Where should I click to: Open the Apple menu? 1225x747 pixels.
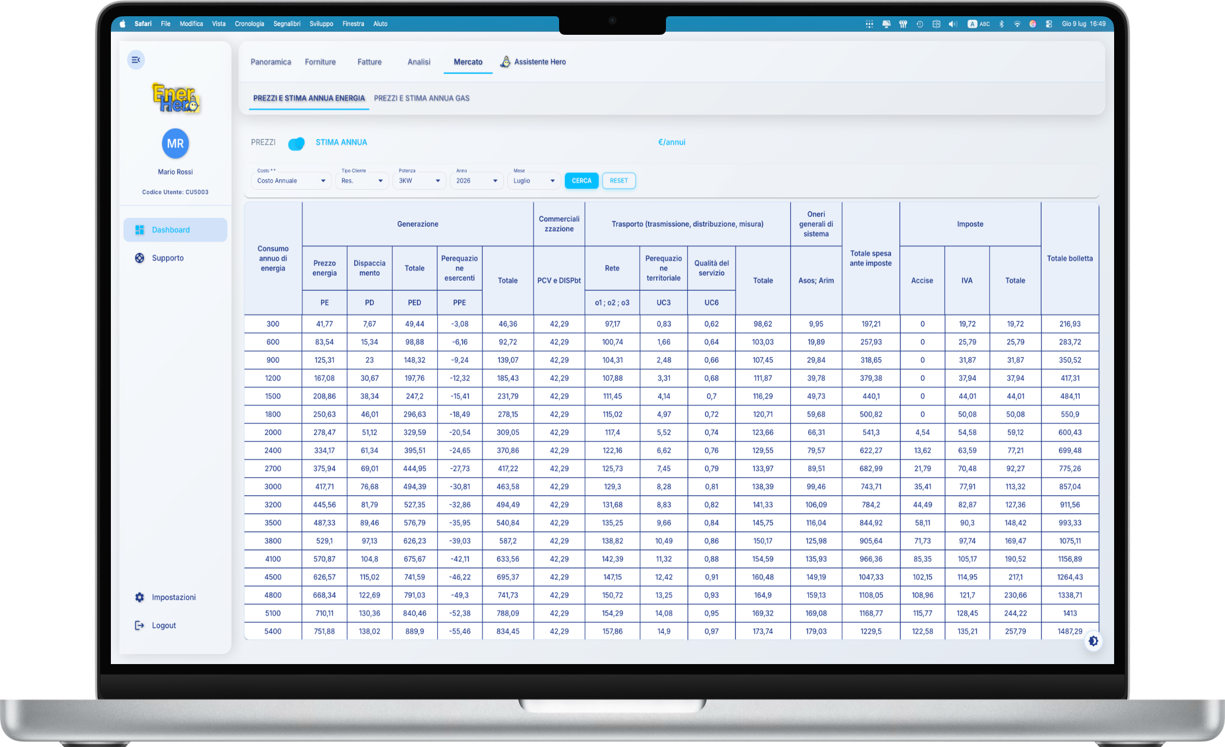[123, 24]
